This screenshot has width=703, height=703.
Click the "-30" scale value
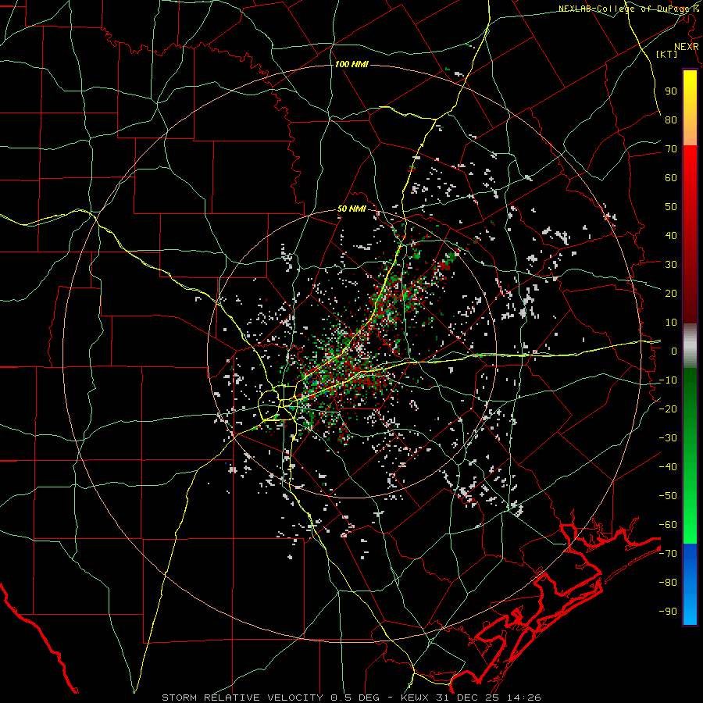pos(668,438)
